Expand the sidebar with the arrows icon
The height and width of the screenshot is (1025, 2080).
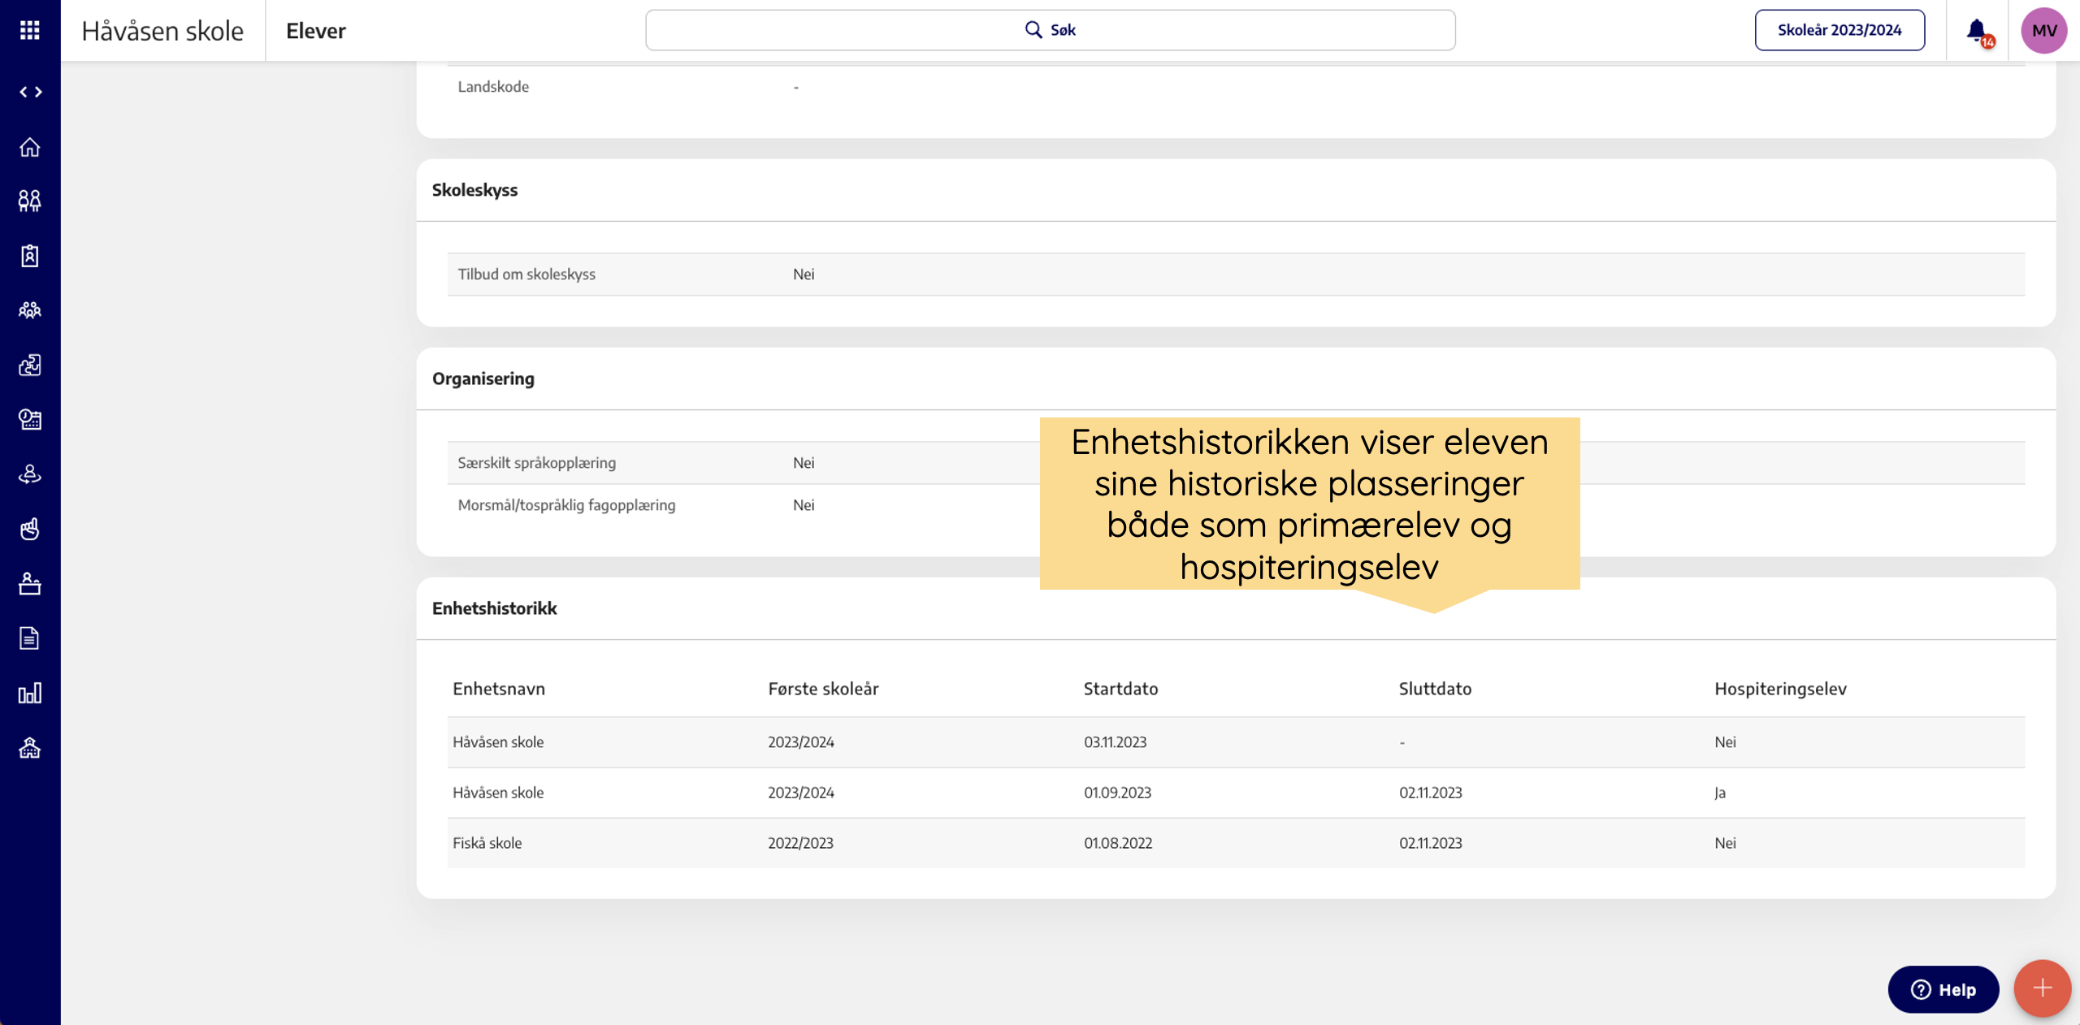tap(30, 92)
